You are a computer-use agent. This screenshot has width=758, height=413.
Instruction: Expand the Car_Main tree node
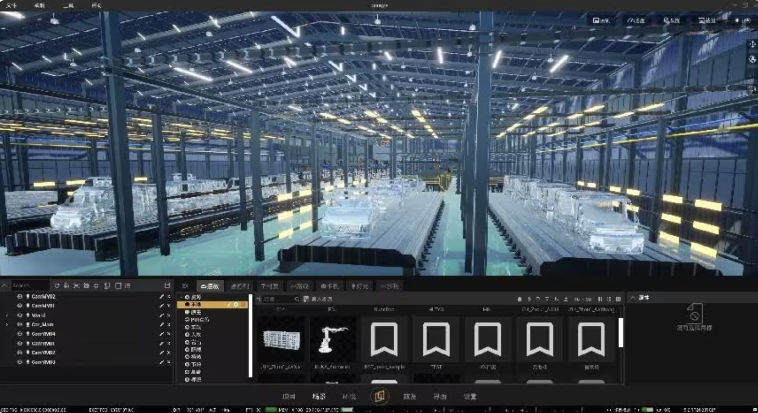pyautogui.click(x=7, y=325)
